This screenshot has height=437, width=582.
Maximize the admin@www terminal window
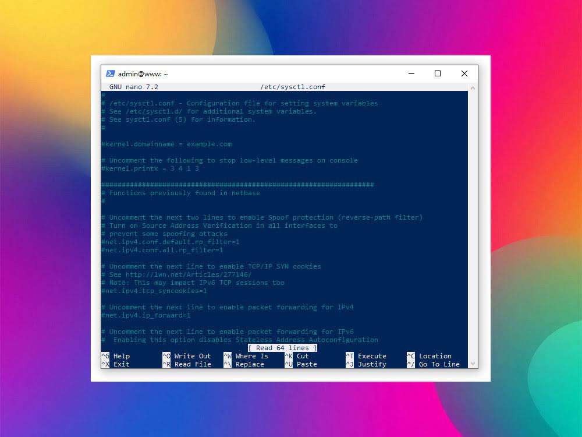click(438, 74)
